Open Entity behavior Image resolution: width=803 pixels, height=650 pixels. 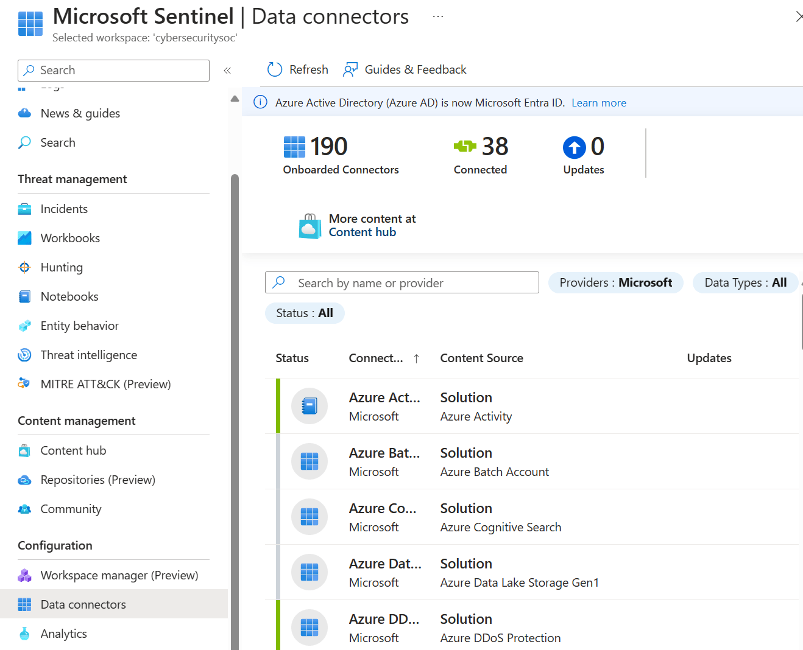(x=79, y=325)
